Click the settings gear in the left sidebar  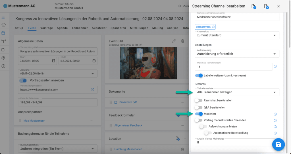(x=3, y=58)
